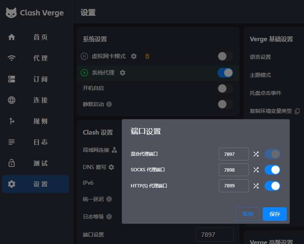
Task: Click the 取消 button
Action: [247, 214]
